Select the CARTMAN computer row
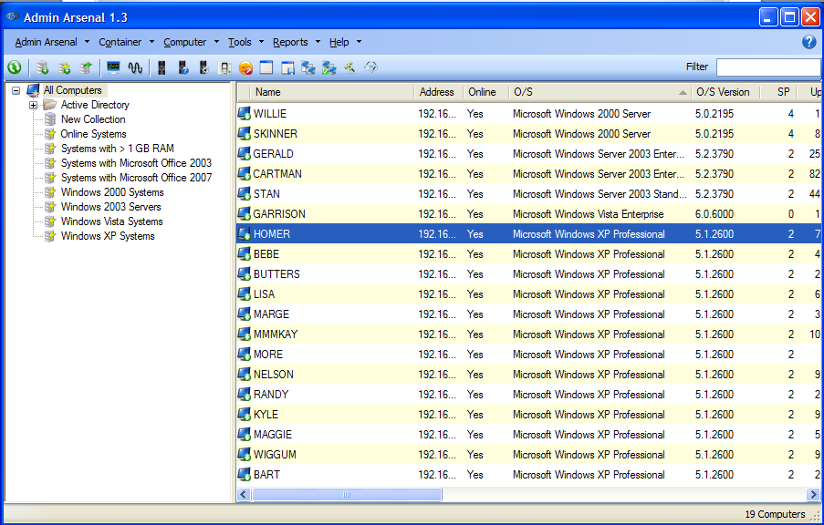The width and height of the screenshot is (824, 525). 528,174
